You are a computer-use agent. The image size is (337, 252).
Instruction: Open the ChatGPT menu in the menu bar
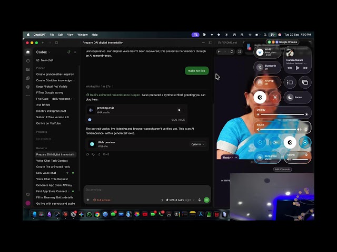pyautogui.click(x=39, y=35)
